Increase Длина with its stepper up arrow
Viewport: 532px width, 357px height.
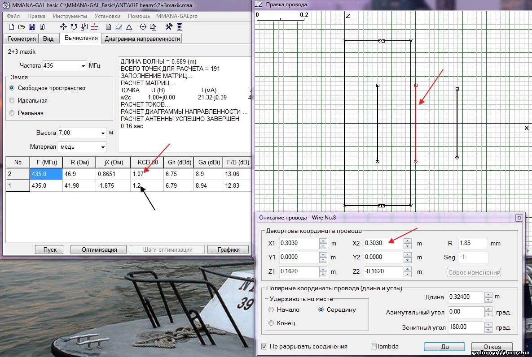pyautogui.click(x=488, y=295)
